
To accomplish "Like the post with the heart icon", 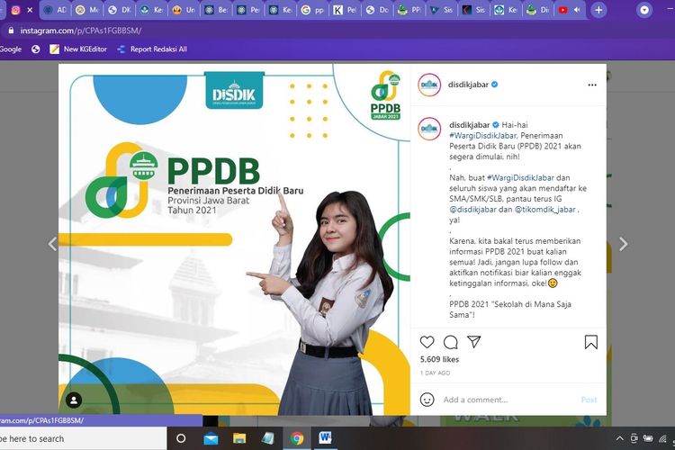I will click(x=427, y=342).
